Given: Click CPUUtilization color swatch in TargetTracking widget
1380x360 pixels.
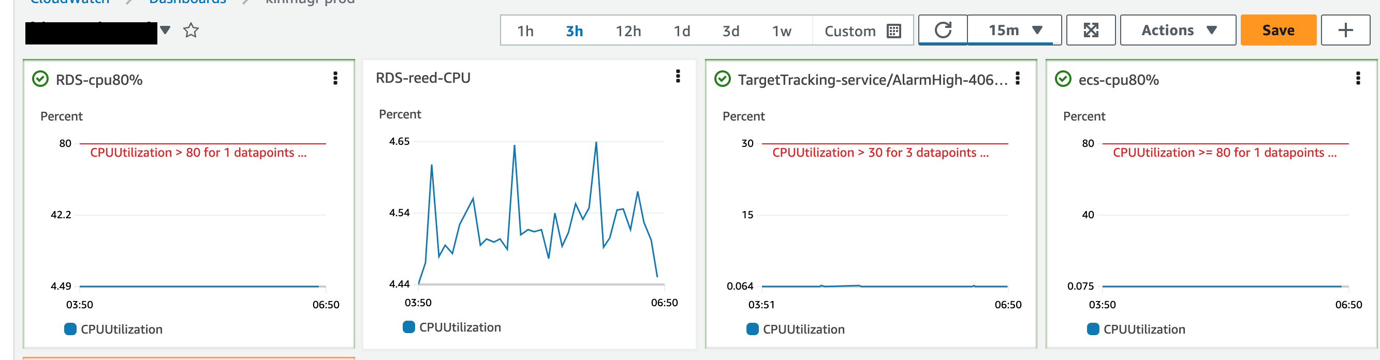Looking at the screenshot, I should coord(752,329).
